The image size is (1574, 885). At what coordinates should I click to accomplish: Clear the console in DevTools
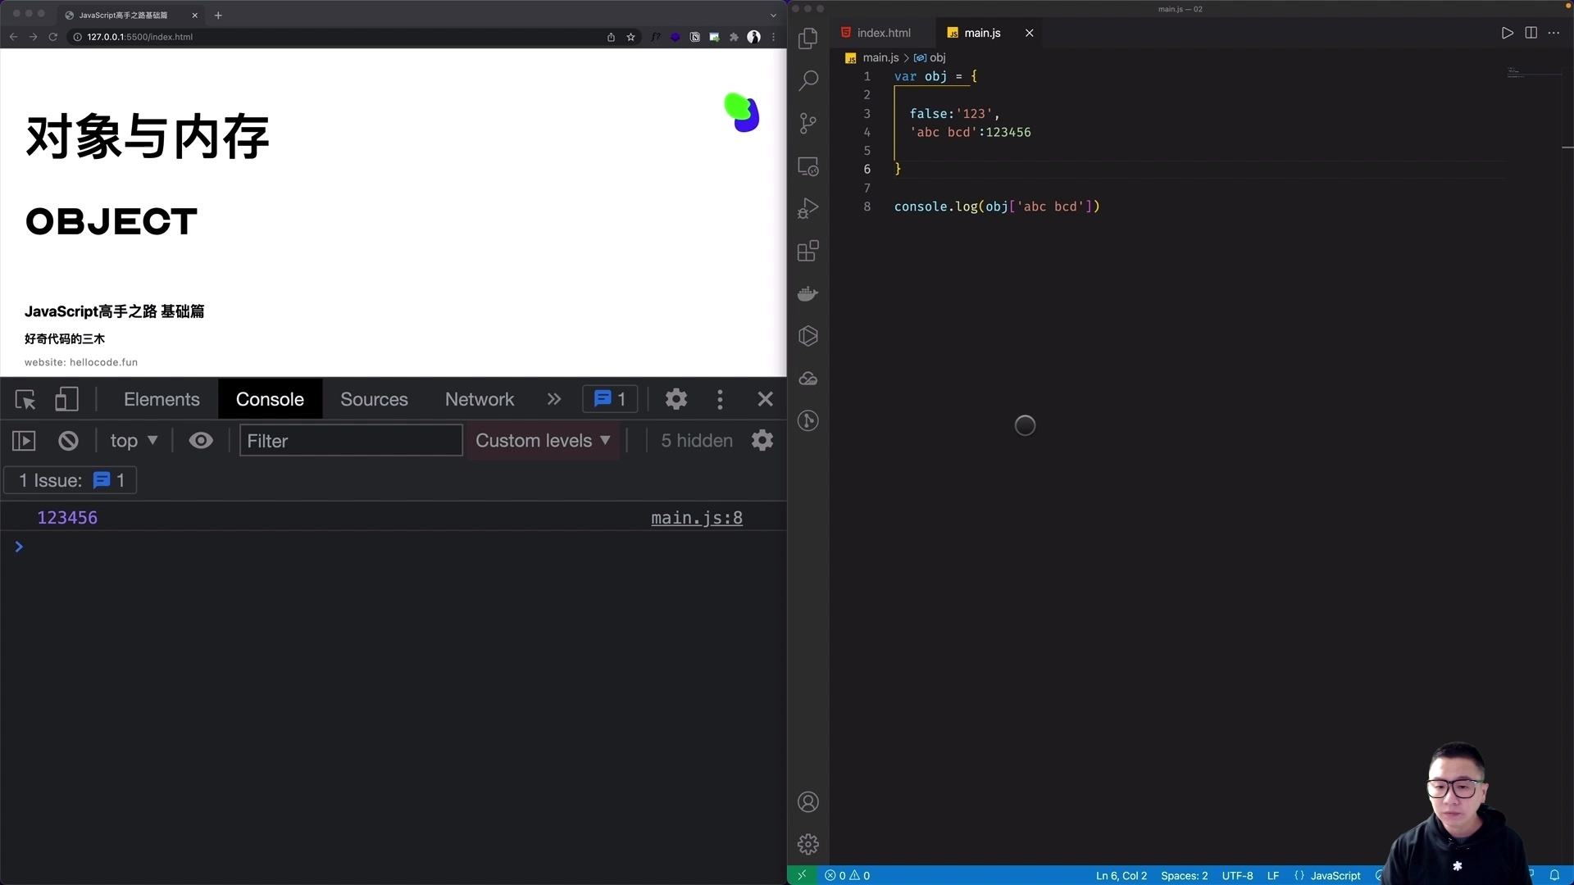[68, 440]
